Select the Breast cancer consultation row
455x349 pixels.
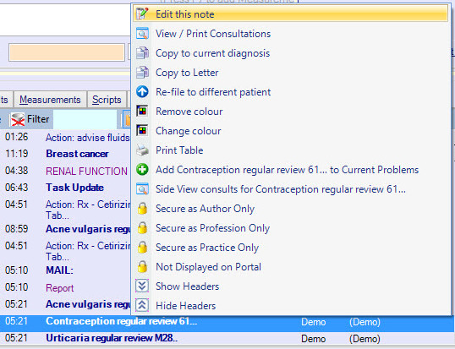pyautogui.click(x=66, y=154)
